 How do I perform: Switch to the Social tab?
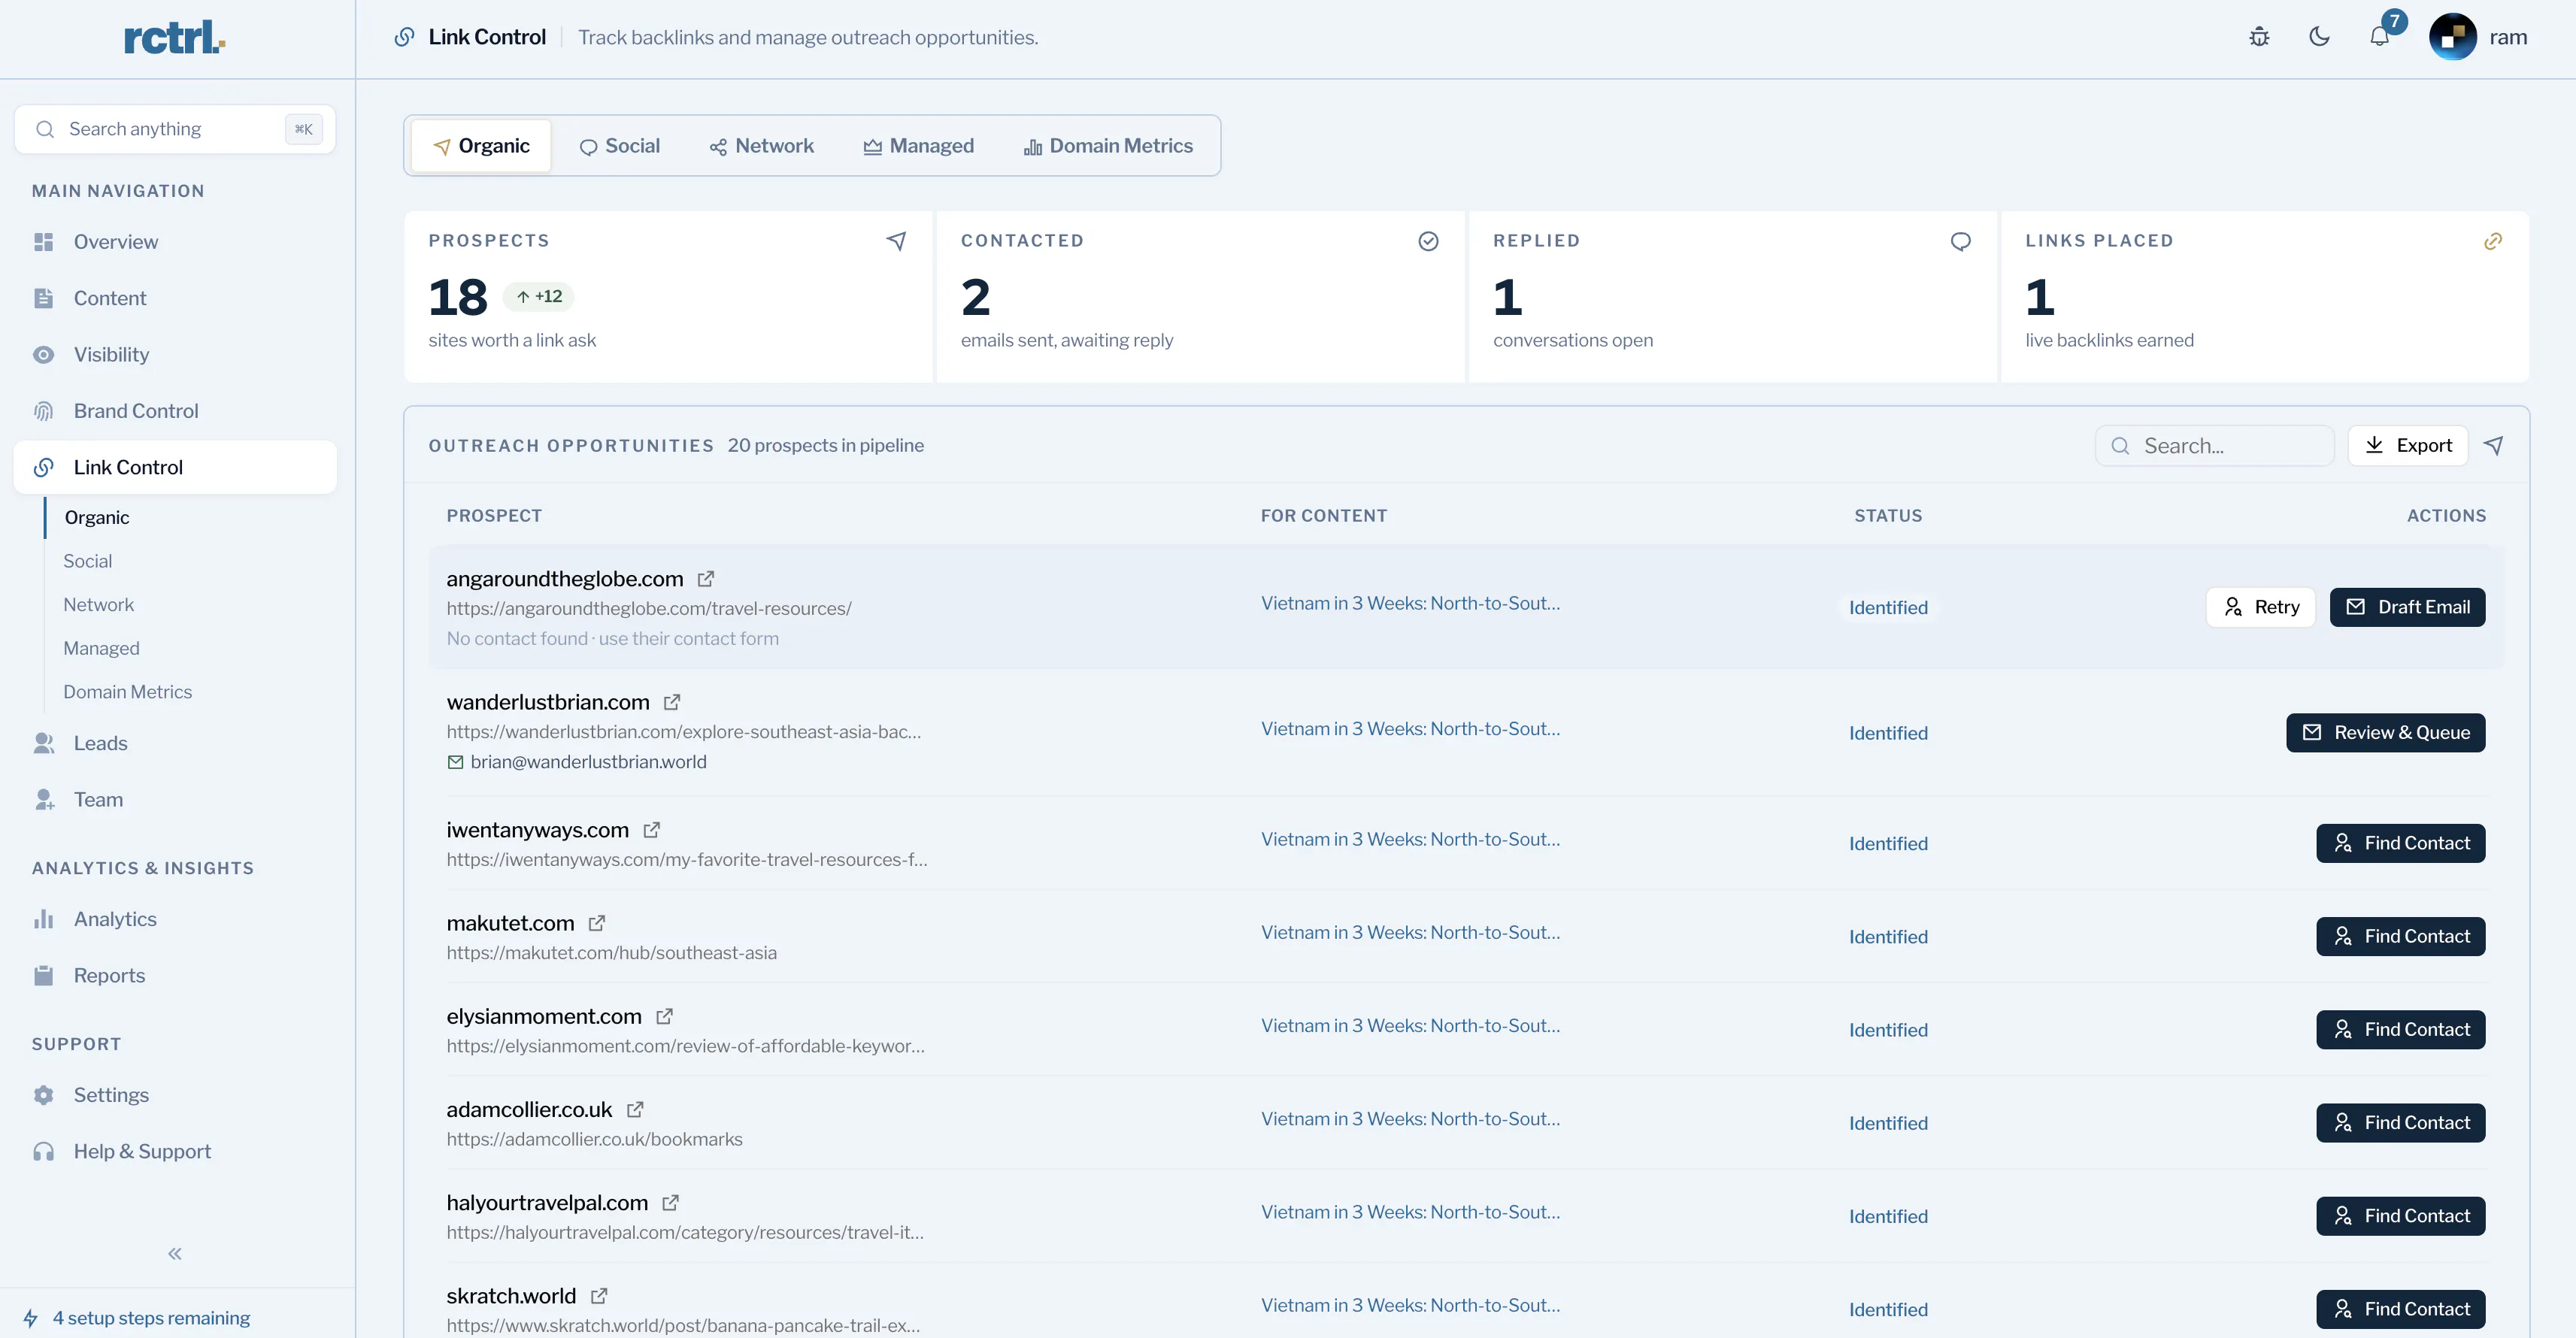click(620, 146)
